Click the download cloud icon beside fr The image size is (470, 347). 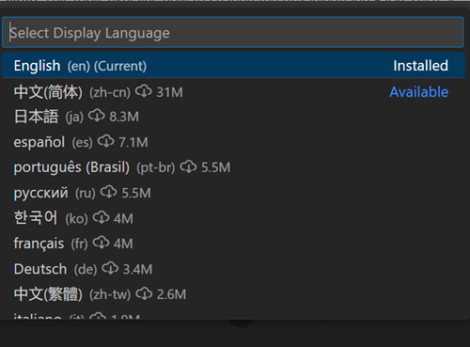pyautogui.click(x=102, y=244)
